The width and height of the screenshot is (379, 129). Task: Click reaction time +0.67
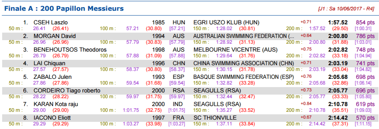coord(306,117)
